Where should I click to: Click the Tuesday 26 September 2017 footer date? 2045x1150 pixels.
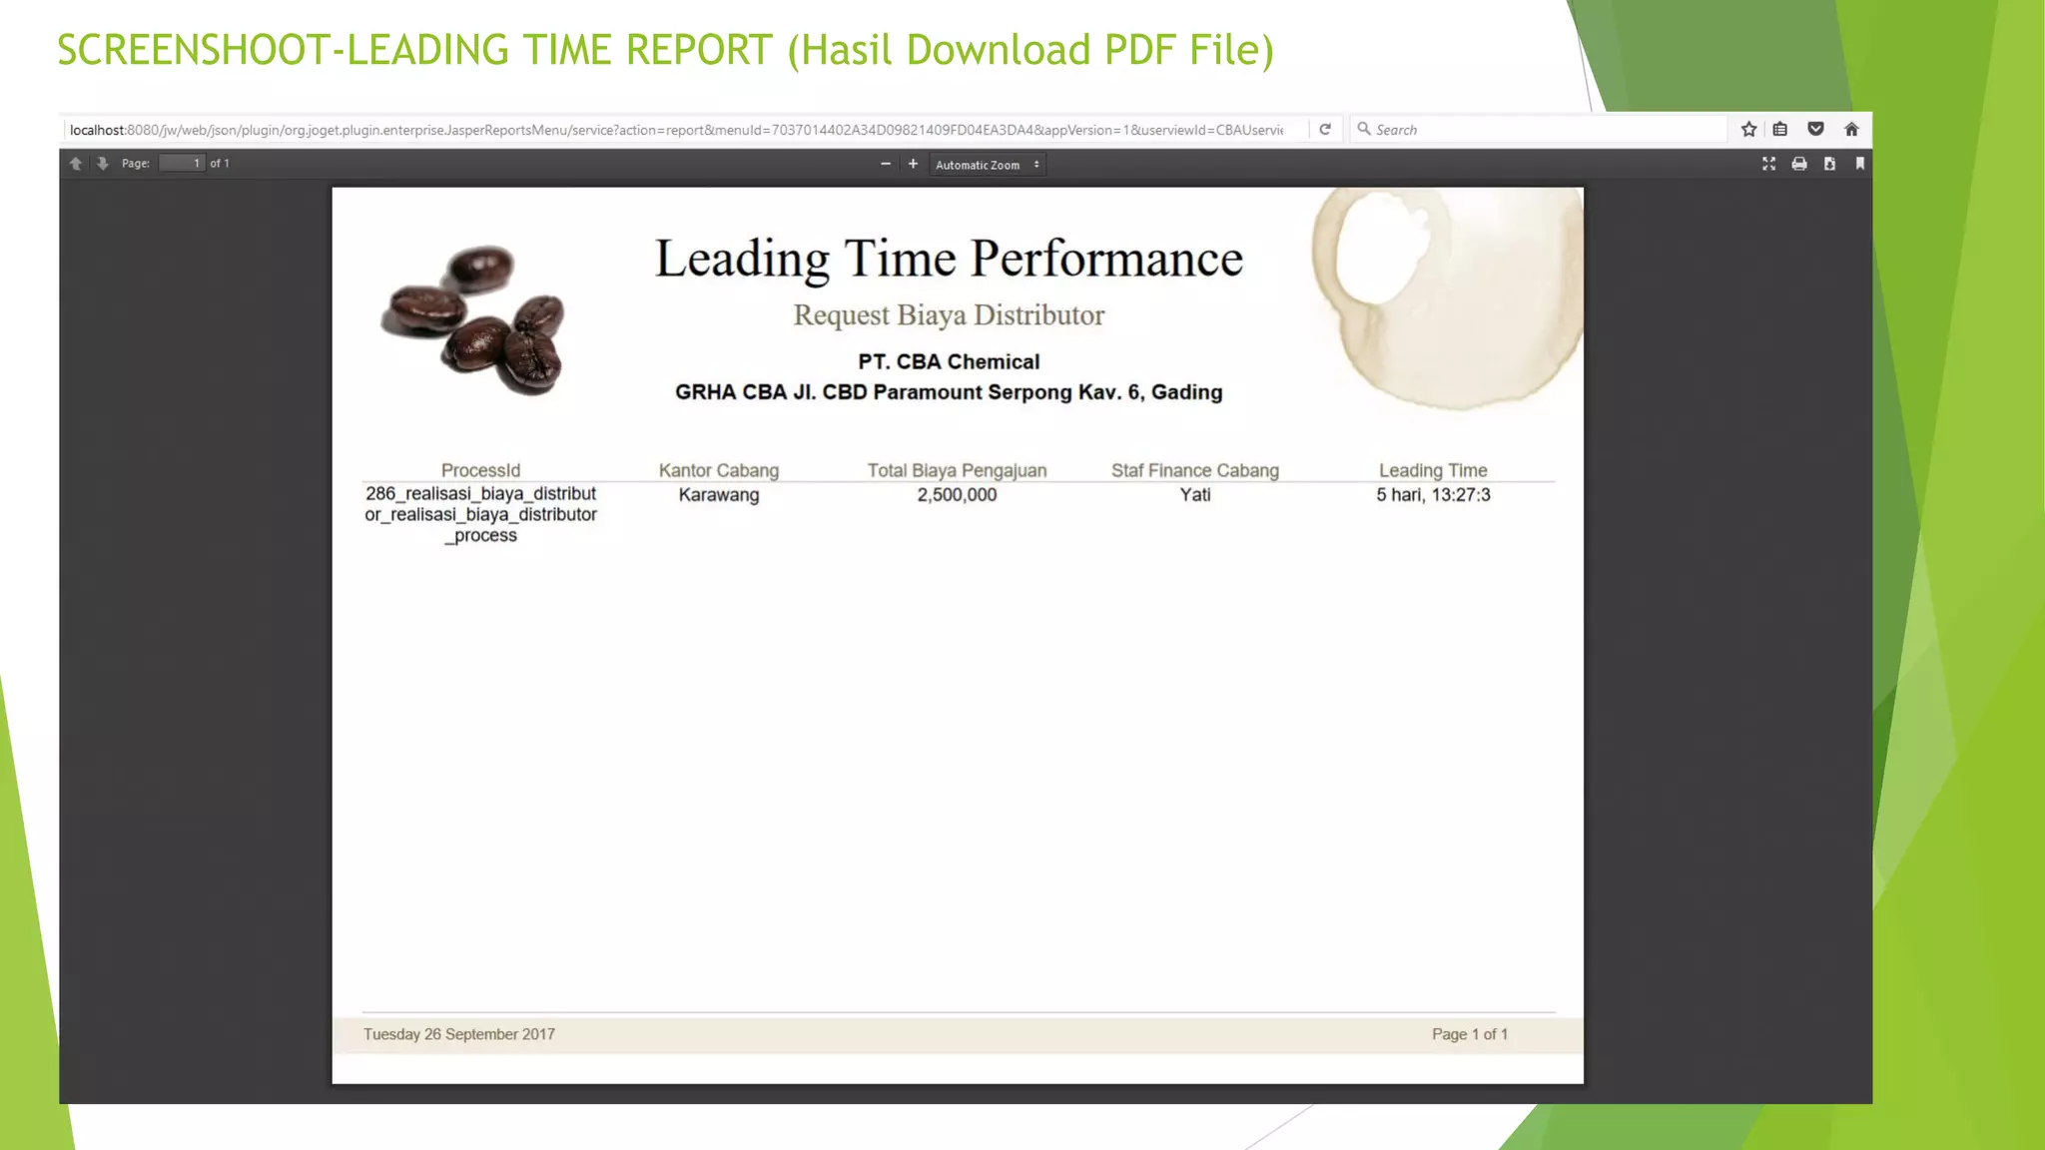pos(459,1034)
